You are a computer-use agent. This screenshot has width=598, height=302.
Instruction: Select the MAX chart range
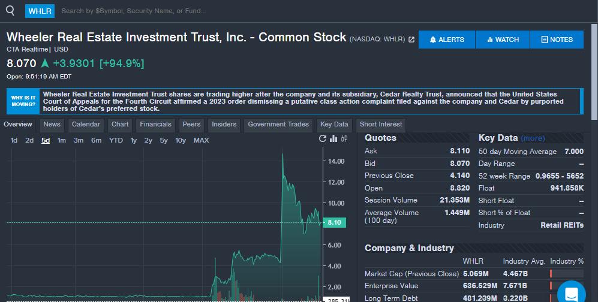pos(201,141)
